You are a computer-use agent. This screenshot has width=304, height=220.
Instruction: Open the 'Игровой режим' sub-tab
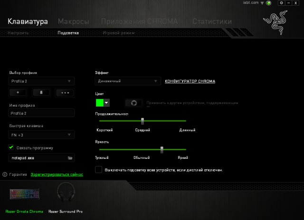point(118,33)
